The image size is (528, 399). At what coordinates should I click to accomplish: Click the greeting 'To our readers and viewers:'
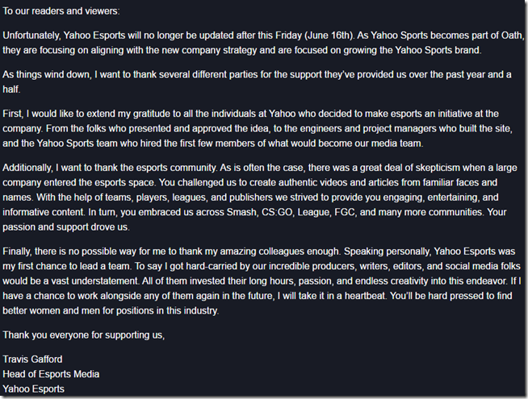61,11
